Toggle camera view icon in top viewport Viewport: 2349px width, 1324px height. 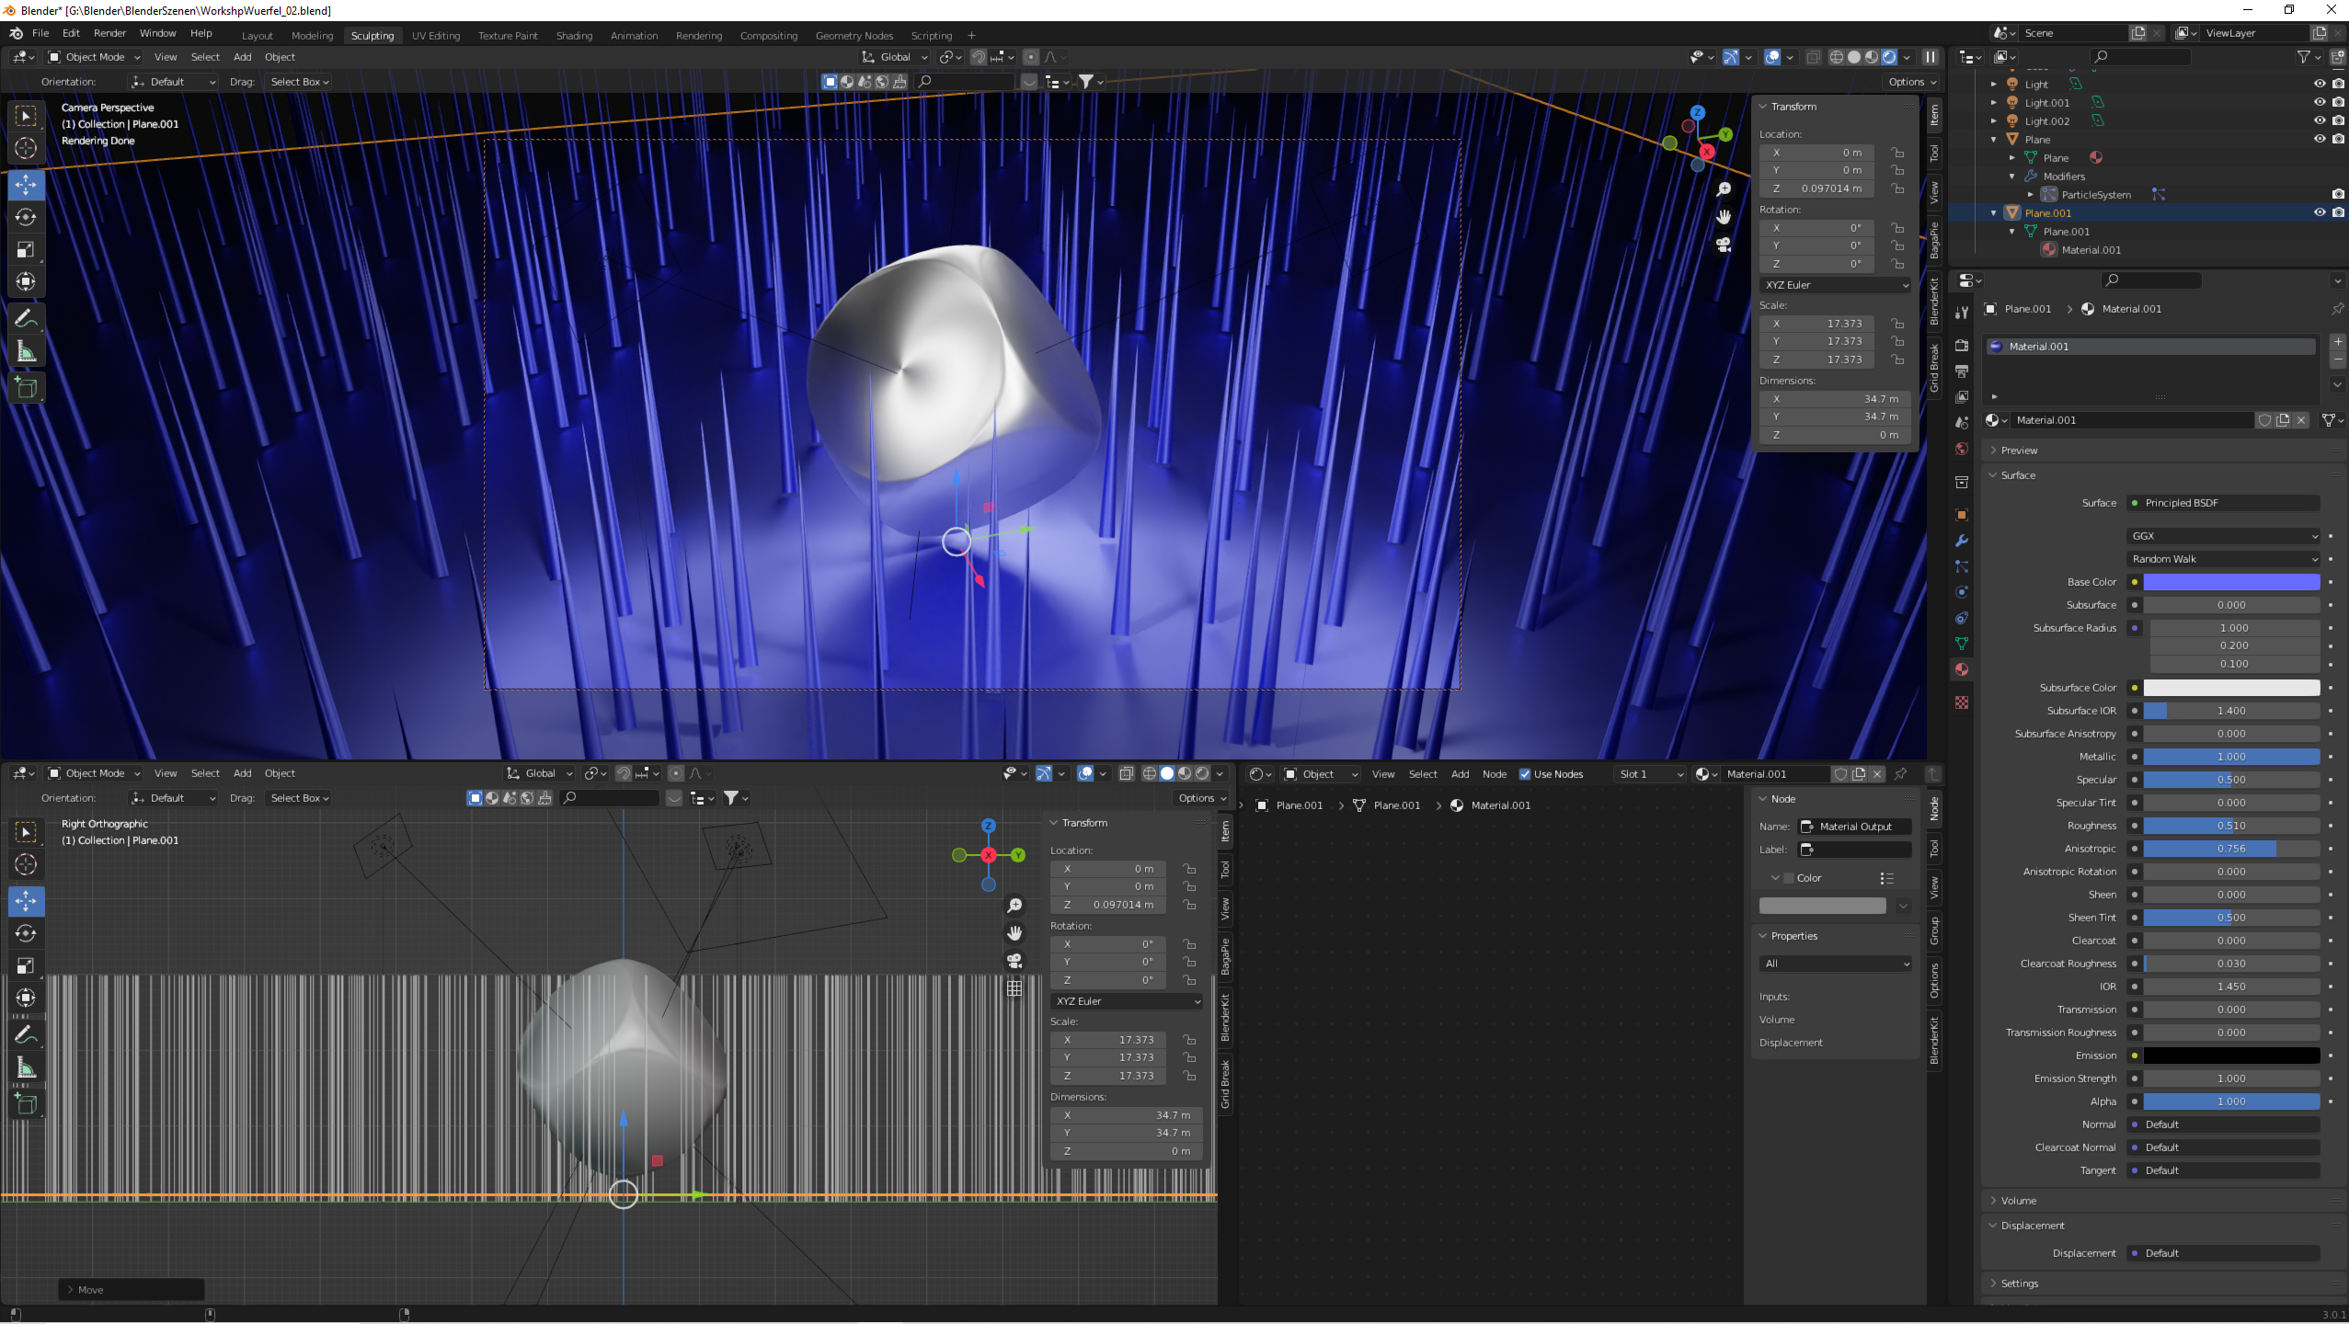pyautogui.click(x=1724, y=245)
